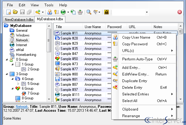Collapse the 3 Group tree node
Image resolution: width=186 pixels, height=125 pixels.
[x=7, y=74]
